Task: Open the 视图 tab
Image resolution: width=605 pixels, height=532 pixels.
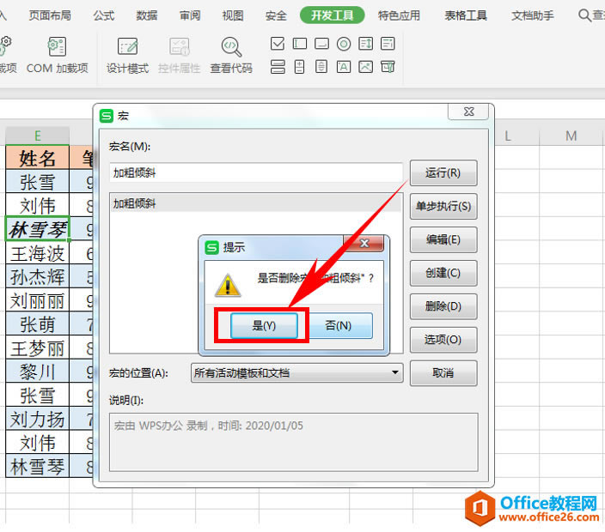Action: tap(233, 15)
